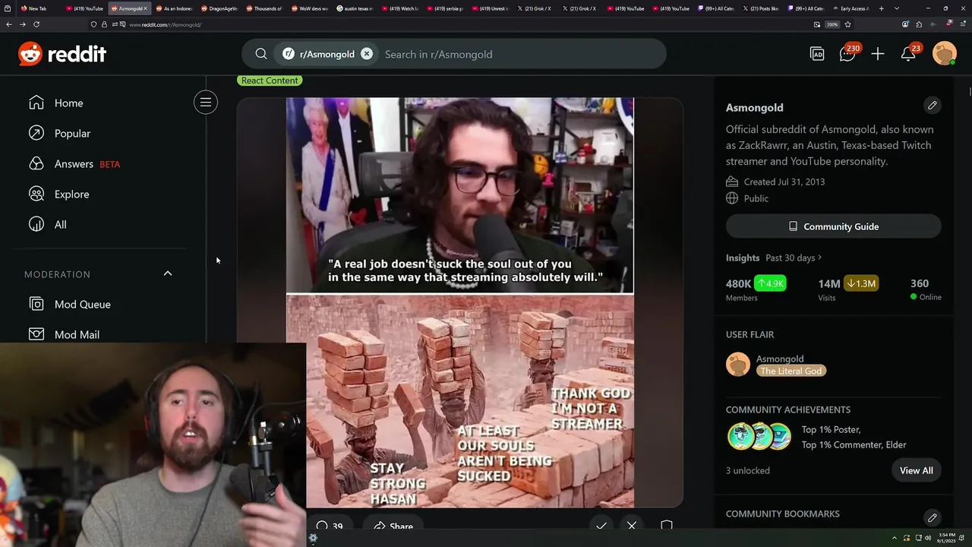Image resolution: width=972 pixels, height=547 pixels.
Task: Click the community achievements badge icons
Action: [759, 437]
